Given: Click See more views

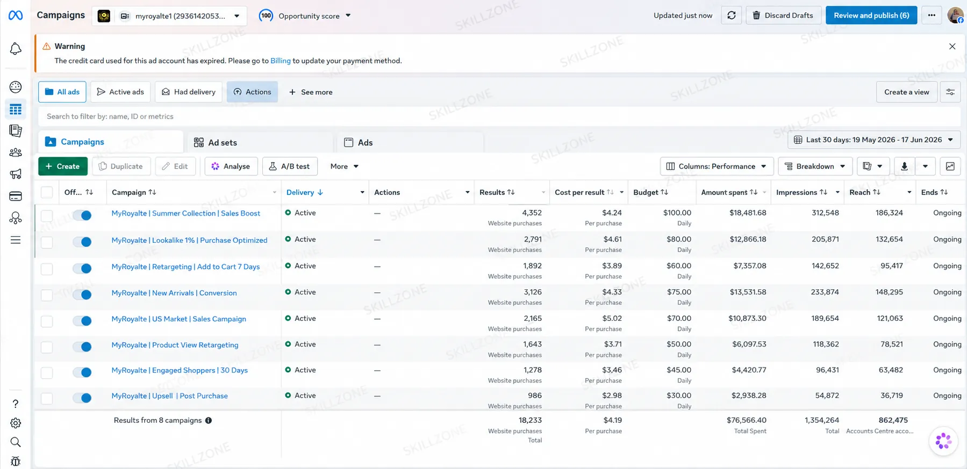Looking at the screenshot, I should (311, 92).
